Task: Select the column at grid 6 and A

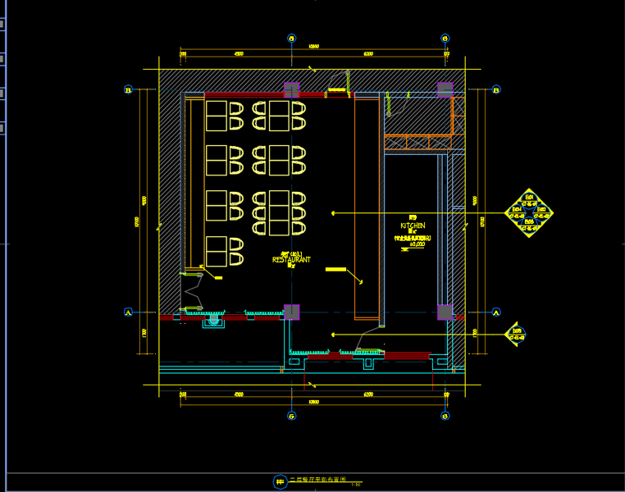Action: [x=445, y=312]
